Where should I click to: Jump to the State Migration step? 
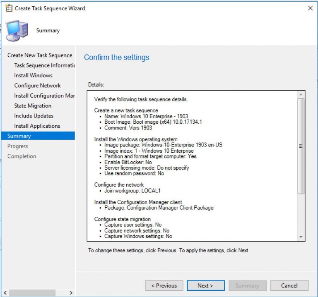coord(33,106)
